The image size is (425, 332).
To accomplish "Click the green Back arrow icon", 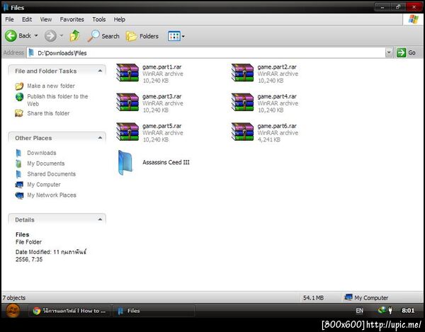I will click(x=11, y=36).
